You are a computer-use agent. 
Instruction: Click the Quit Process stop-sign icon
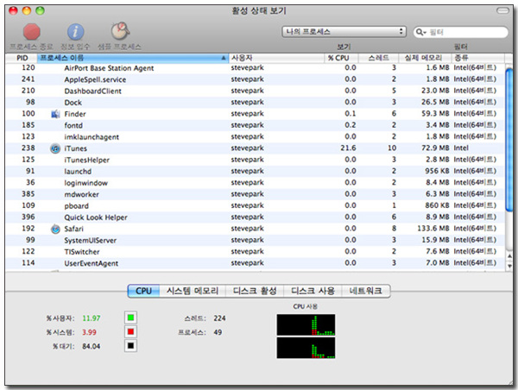coord(32,32)
